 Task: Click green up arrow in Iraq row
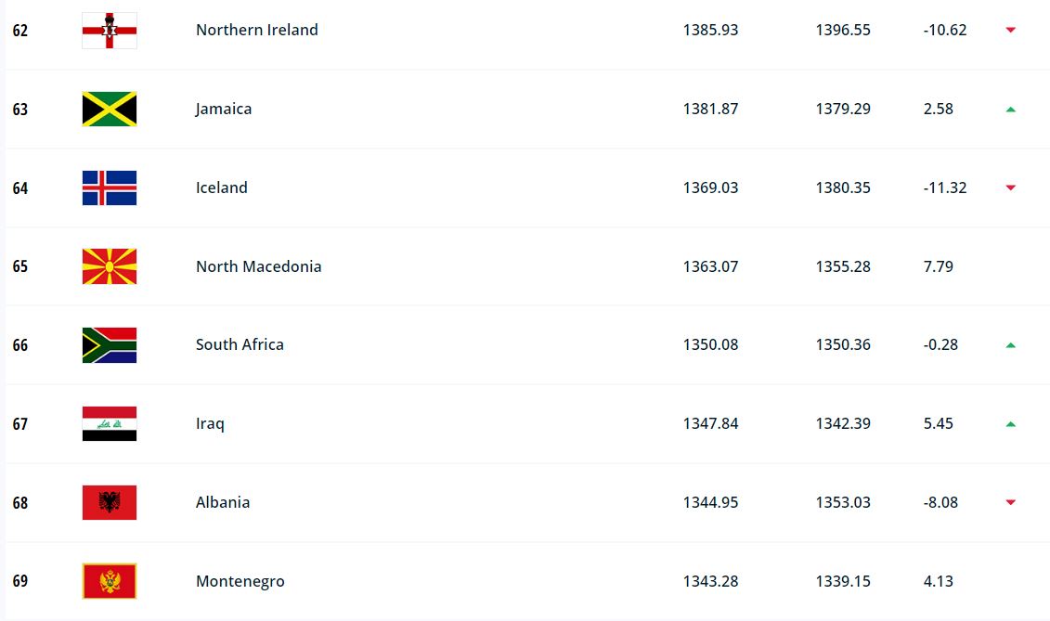point(1011,424)
